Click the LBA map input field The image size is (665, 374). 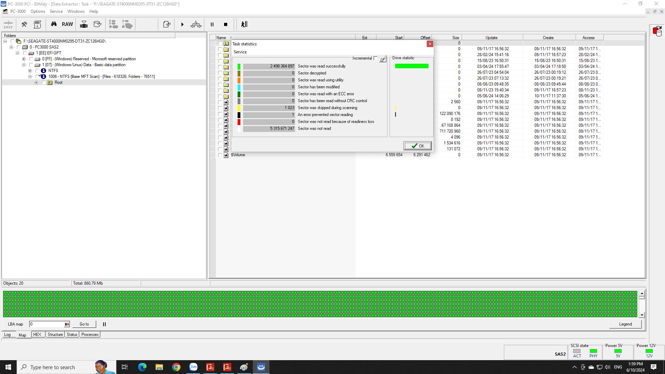(47, 324)
